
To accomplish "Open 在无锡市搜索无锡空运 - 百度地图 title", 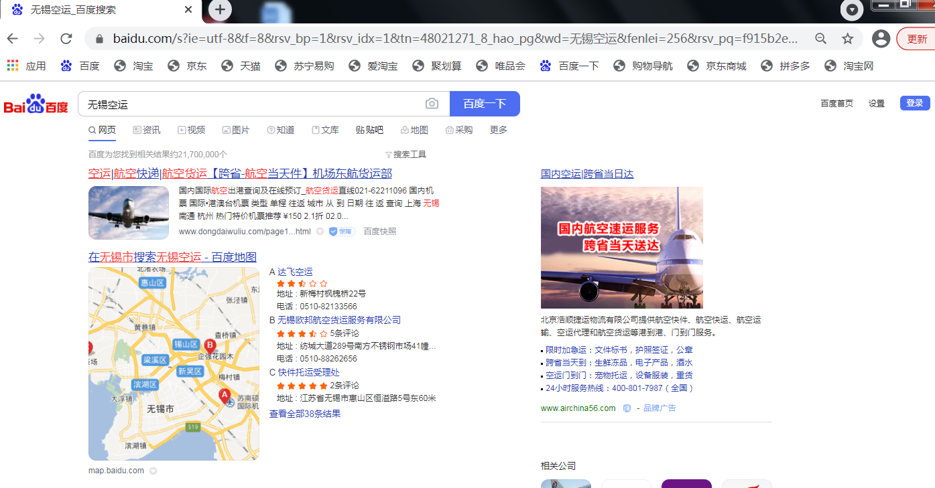I will click(172, 257).
